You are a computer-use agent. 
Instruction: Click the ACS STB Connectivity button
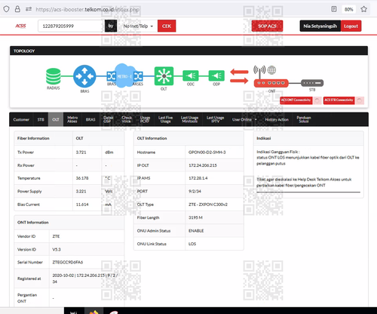pos(339,100)
